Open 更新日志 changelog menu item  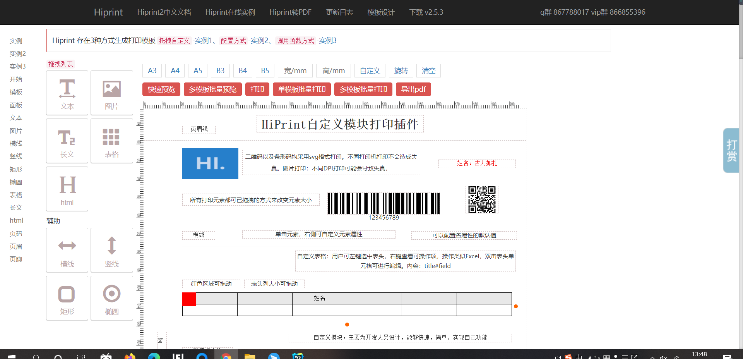coord(339,12)
